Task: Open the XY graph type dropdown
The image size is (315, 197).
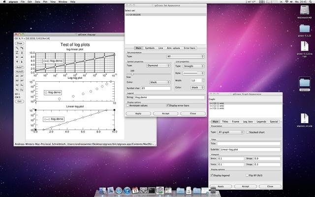Action: tap(231, 132)
